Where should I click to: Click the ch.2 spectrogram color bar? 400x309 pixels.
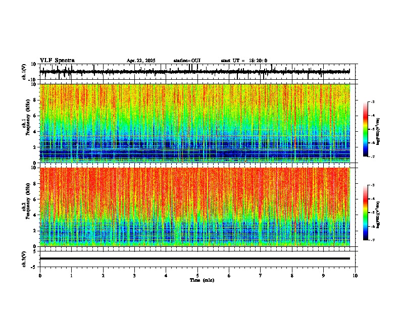coord(366,213)
